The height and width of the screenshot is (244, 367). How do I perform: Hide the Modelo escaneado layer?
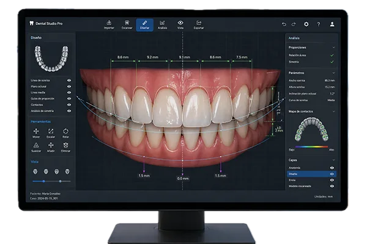point(332,186)
